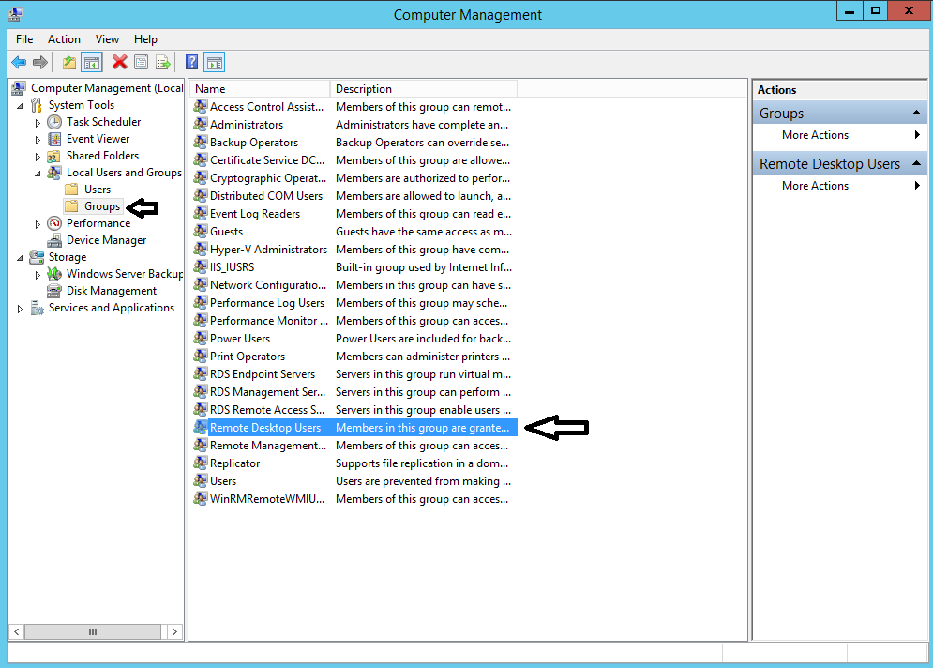Expand the Performance tree node
933x668 pixels.
pyautogui.click(x=38, y=224)
